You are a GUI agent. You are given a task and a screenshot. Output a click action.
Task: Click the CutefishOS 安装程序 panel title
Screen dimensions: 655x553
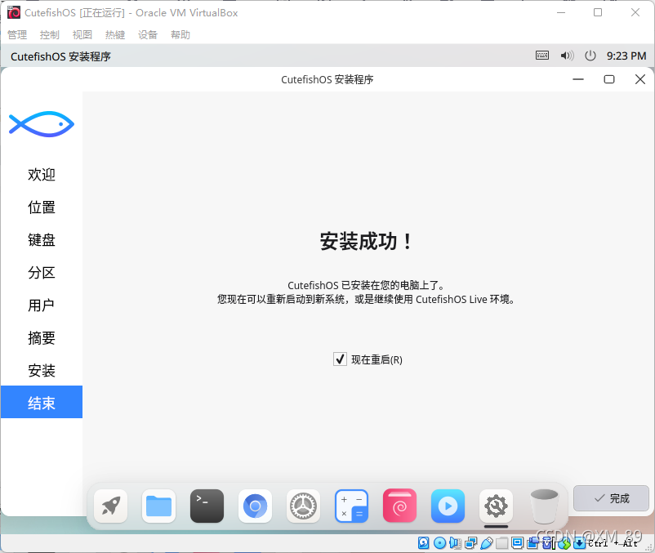pos(60,56)
